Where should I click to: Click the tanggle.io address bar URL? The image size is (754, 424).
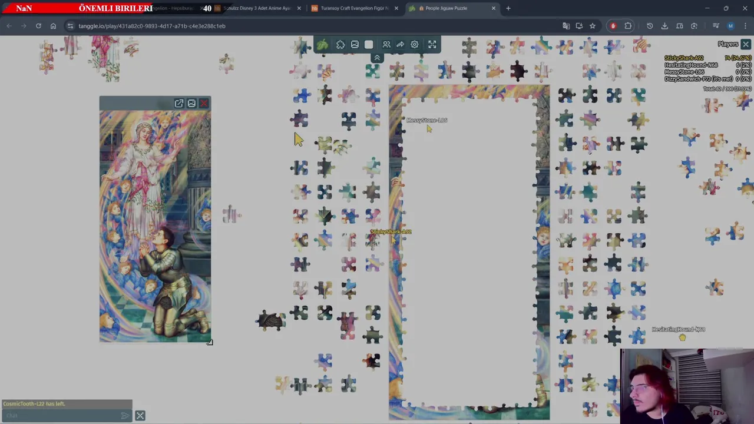pyautogui.click(x=152, y=26)
